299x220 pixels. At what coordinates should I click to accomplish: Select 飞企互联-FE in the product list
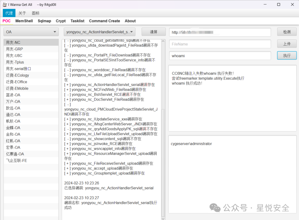point(31,161)
